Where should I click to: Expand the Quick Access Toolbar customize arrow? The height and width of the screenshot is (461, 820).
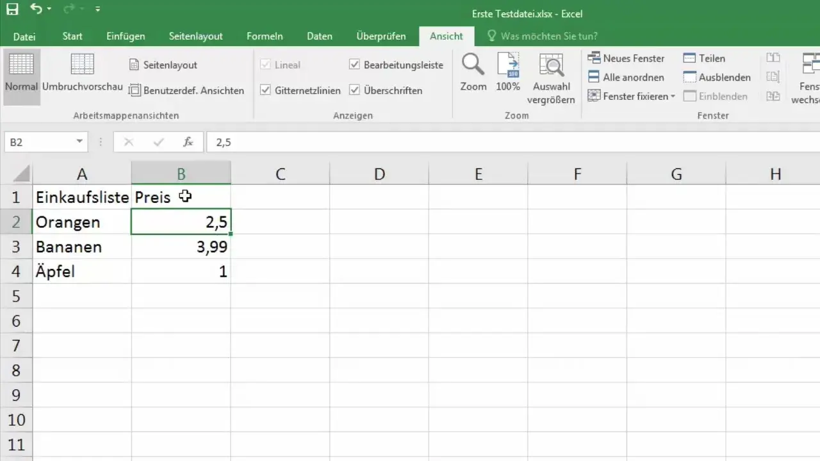(x=97, y=10)
